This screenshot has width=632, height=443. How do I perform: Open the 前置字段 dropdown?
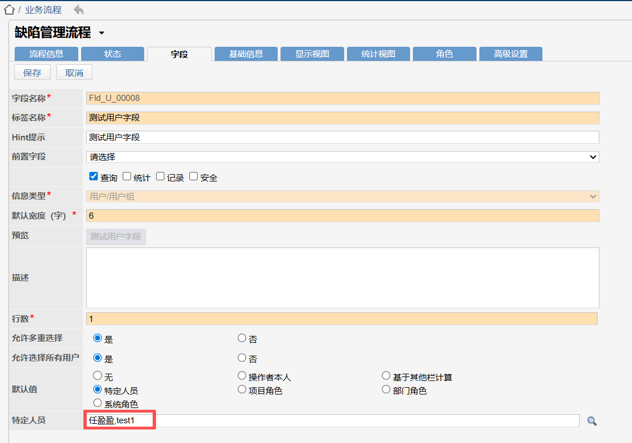(x=342, y=157)
